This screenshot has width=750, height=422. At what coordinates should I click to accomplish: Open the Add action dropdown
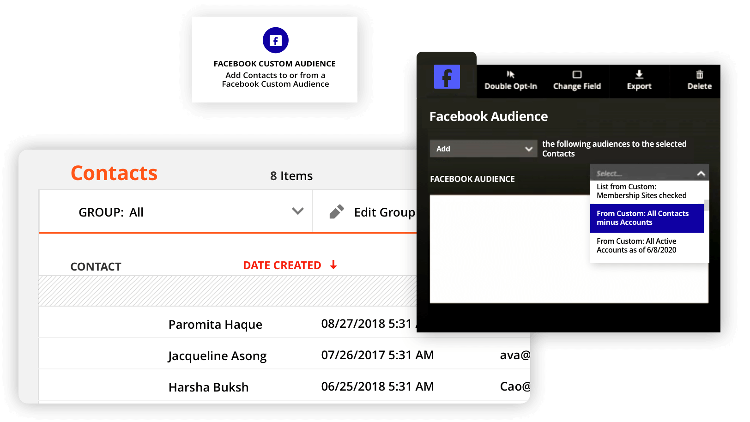483,149
